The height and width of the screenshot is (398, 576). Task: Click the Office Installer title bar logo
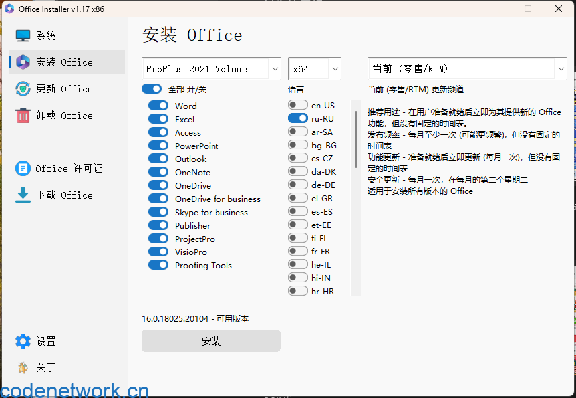9,9
